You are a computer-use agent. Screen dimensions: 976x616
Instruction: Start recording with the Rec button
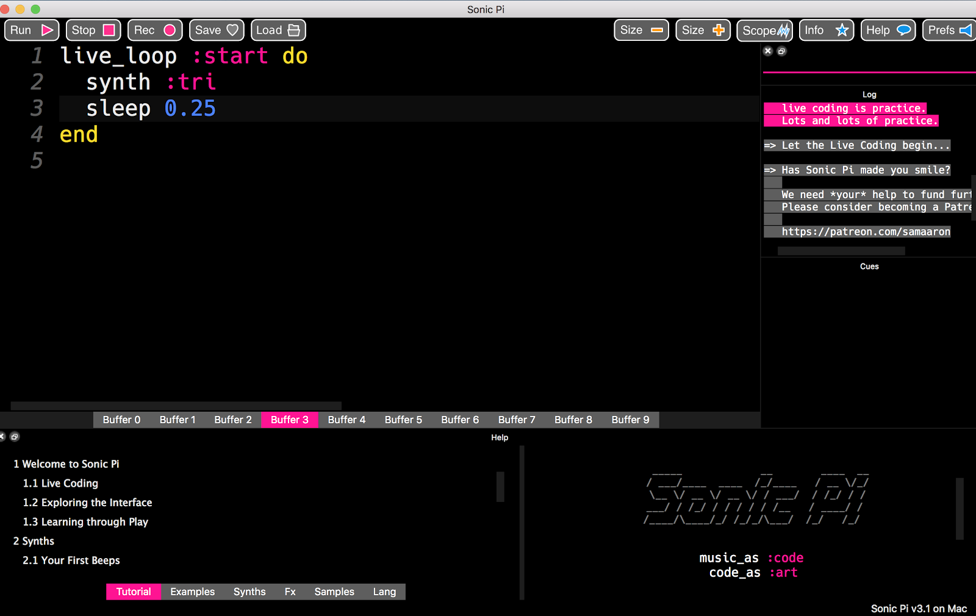155,30
